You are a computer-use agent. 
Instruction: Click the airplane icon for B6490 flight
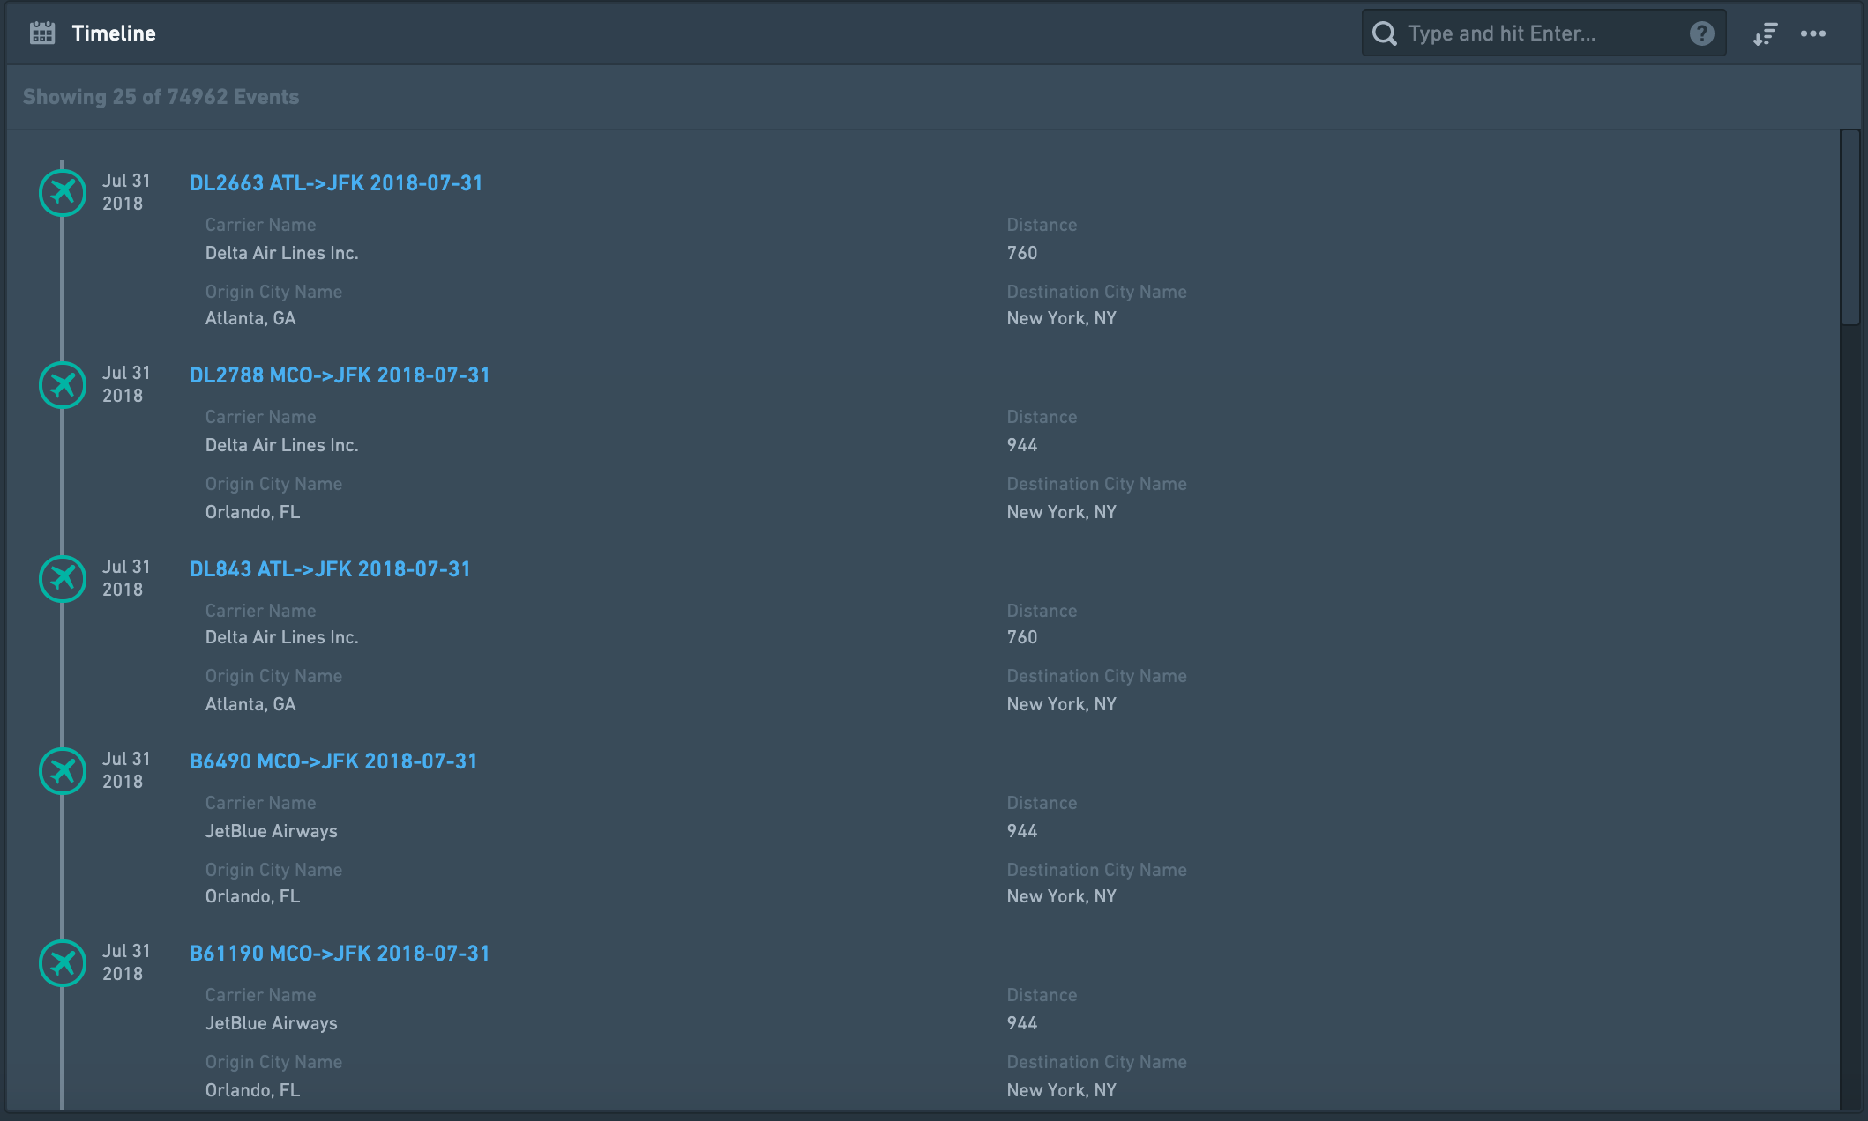point(63,771)
